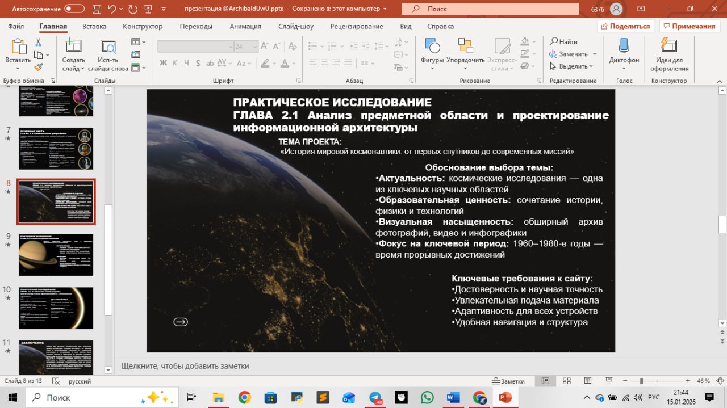Toggle Notes (Заметки) pane in status bar
This screenshot has width=727, height=408.
(509, 381)
